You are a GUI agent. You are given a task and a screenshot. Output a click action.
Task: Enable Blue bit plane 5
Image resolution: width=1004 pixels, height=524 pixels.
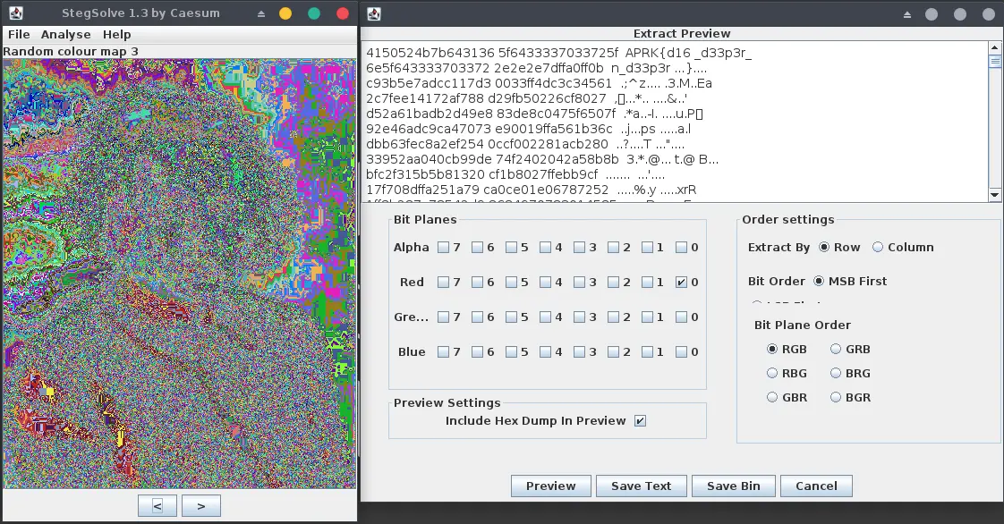click(x=511, y=352)
